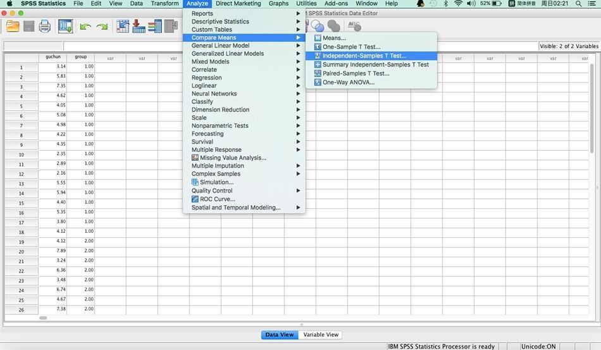
Task: Expand the Quality Control submenu
Action: coord(244,191)
